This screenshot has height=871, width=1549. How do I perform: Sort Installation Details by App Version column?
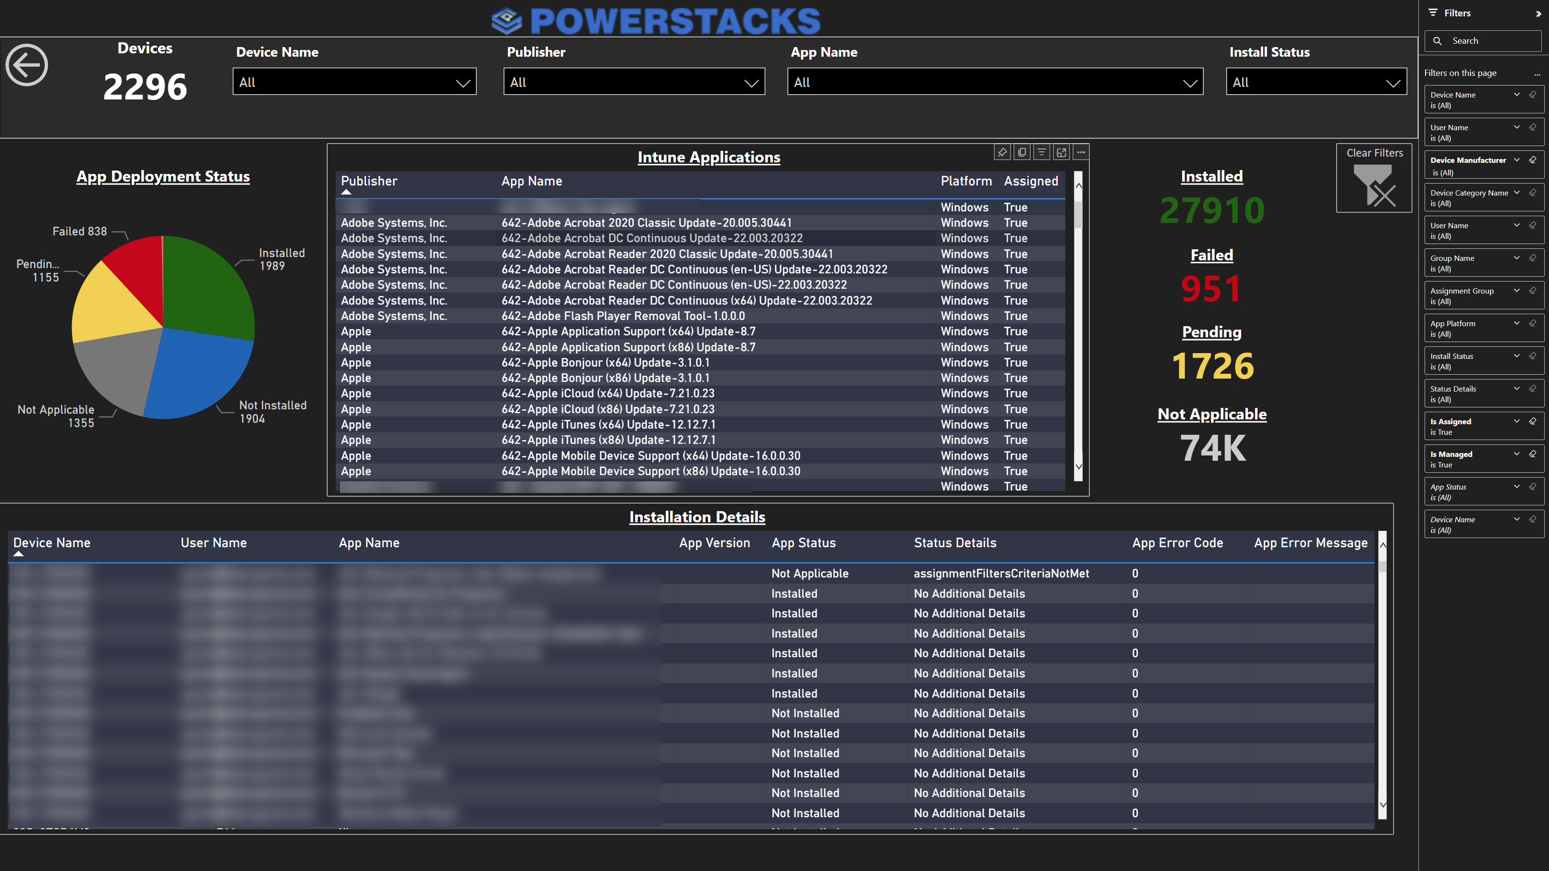[714, 542]
